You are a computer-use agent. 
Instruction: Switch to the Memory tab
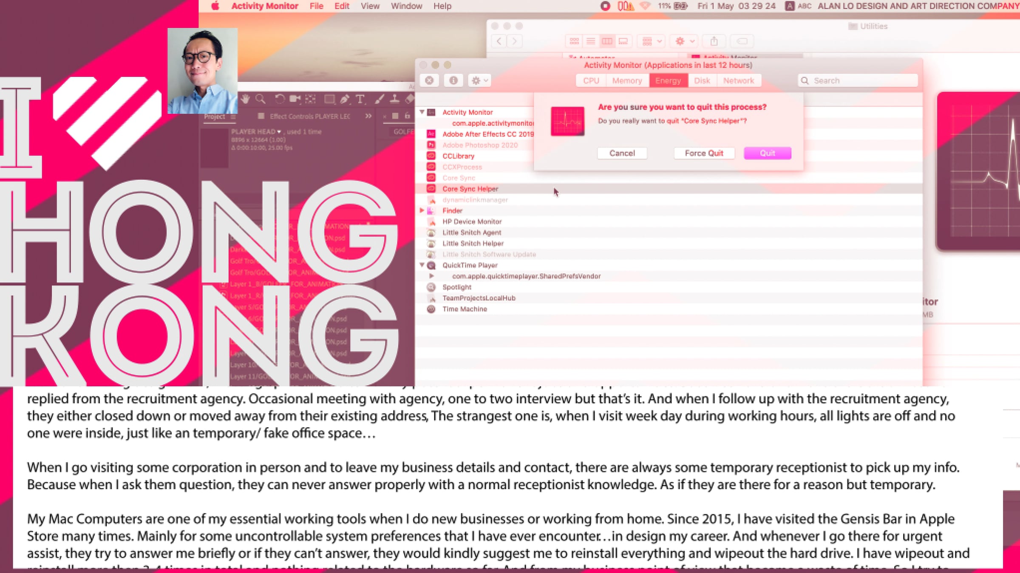point(626,81)
